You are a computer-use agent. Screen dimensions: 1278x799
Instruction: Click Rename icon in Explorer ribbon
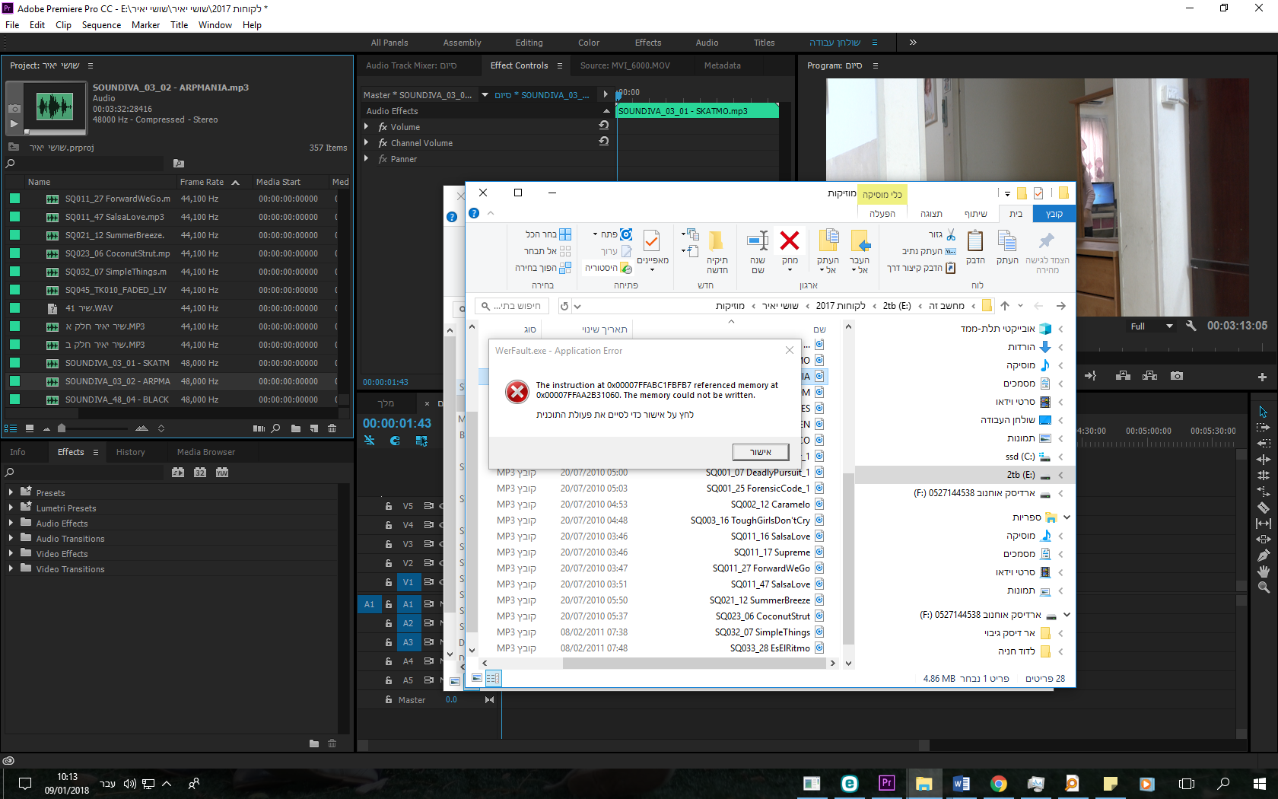(x=758, y=241)
